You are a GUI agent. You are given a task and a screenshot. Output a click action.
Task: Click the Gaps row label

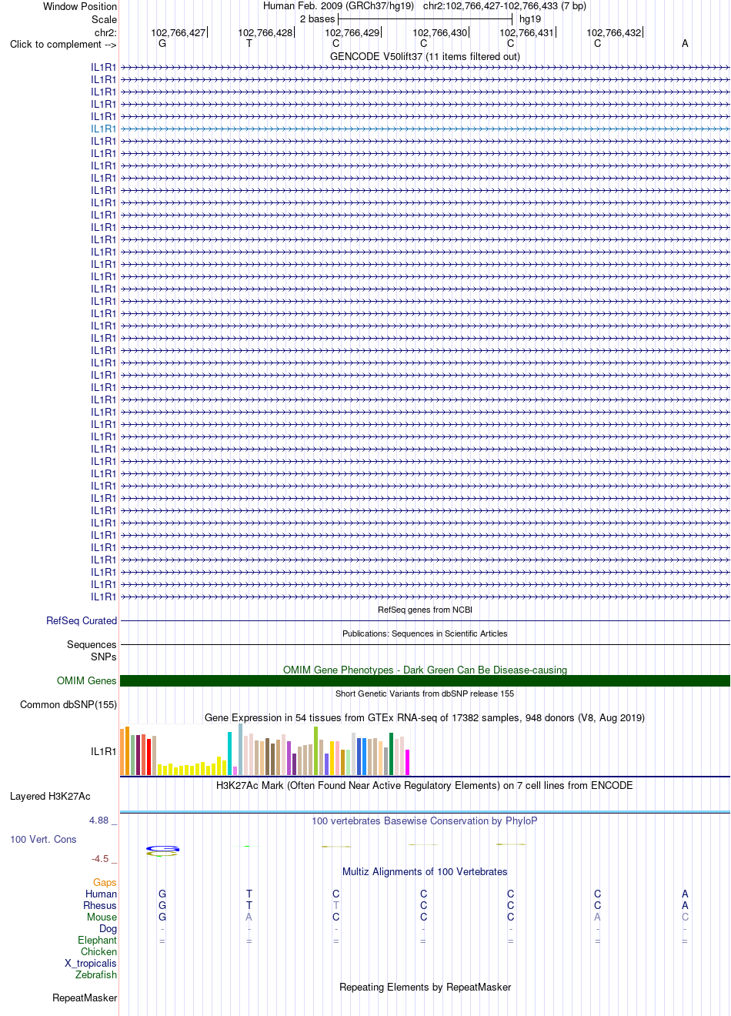pos(105,882)
